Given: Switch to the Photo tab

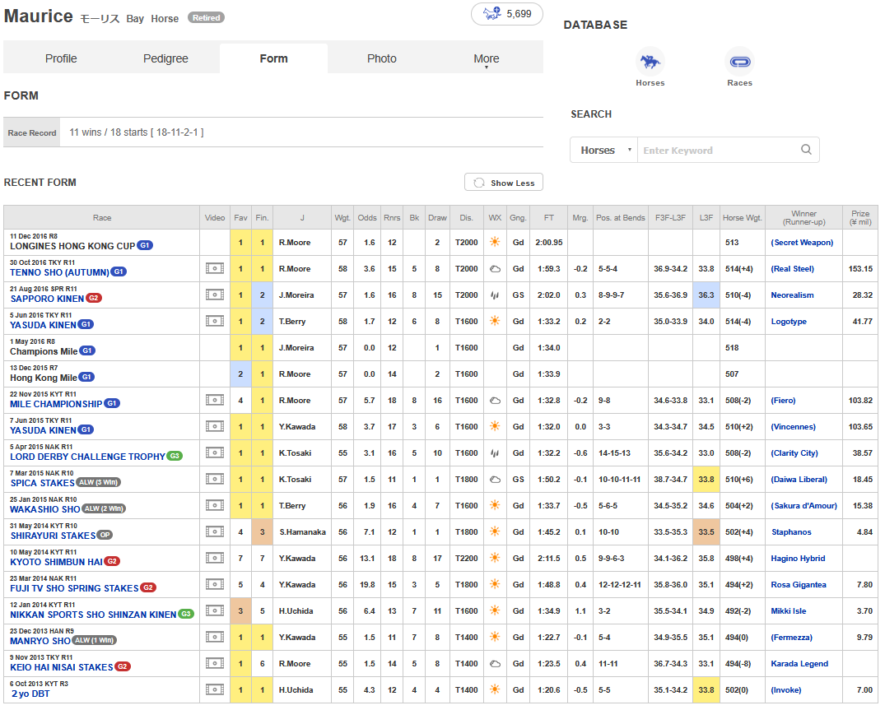Looking at the screenshot, I should tap(381, 58).
